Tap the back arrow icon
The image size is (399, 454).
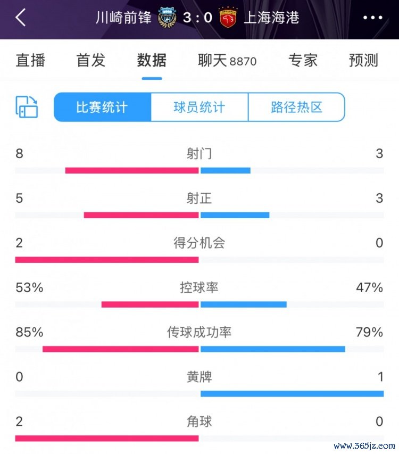click(x=21, y=18)
